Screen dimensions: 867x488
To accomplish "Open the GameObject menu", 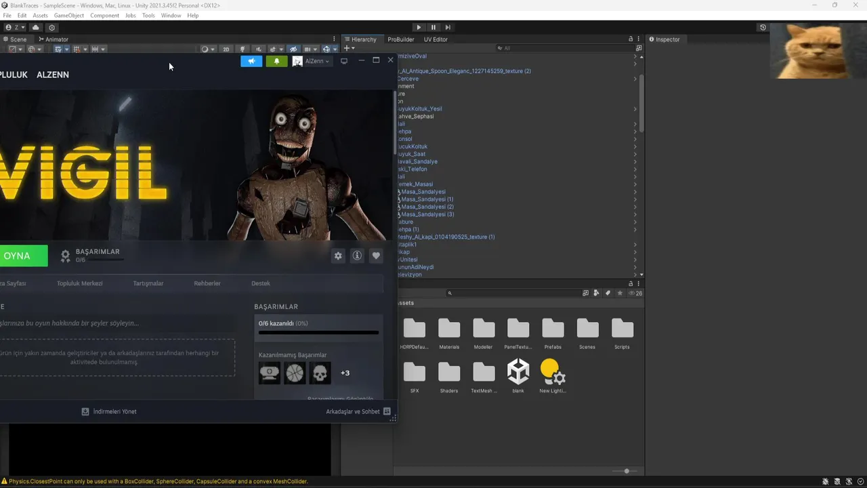I will 69,16.
